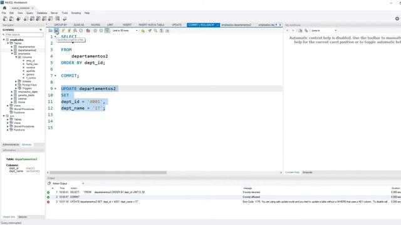Search table data icon in main toolbar
401x225 pixels.
(x=58, y=19)
